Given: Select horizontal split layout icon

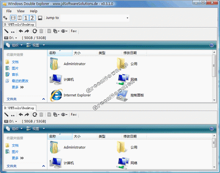Looking at the screenshot, I should 13,18.
